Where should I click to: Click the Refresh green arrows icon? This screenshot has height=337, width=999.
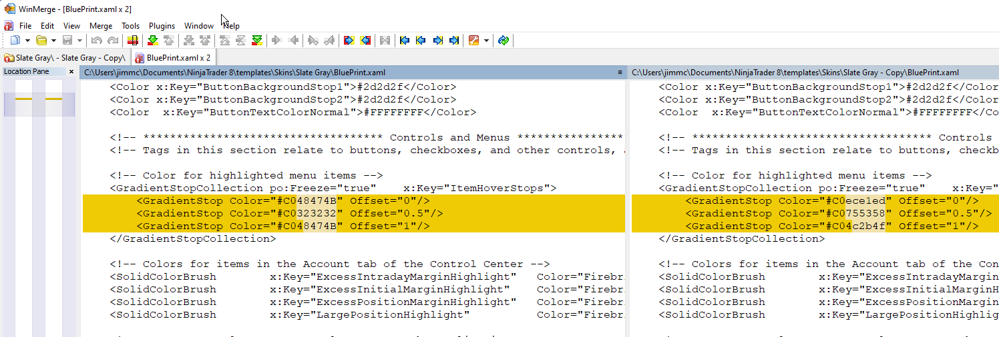[x=504, y=41]
